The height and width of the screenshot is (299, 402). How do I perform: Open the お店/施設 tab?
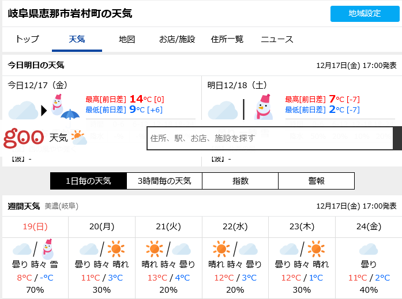(x=177, y=39)
